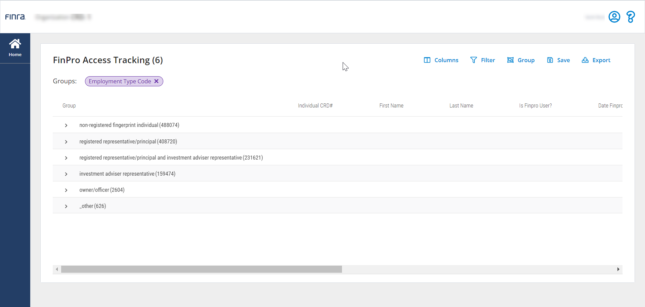
Task: Expand the non-registered fingerprint individual group
Action: pos(66,125)
